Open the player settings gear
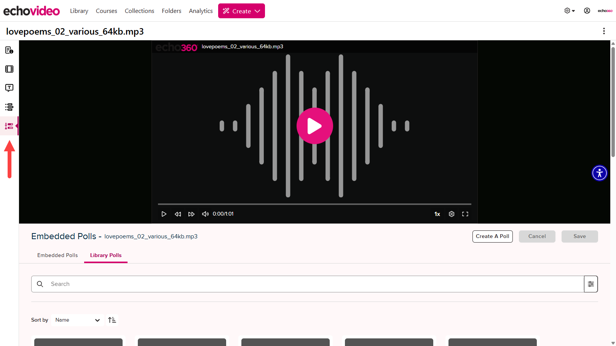The height and width of the screenshot is (346, 616). click(x=452, y=214)
